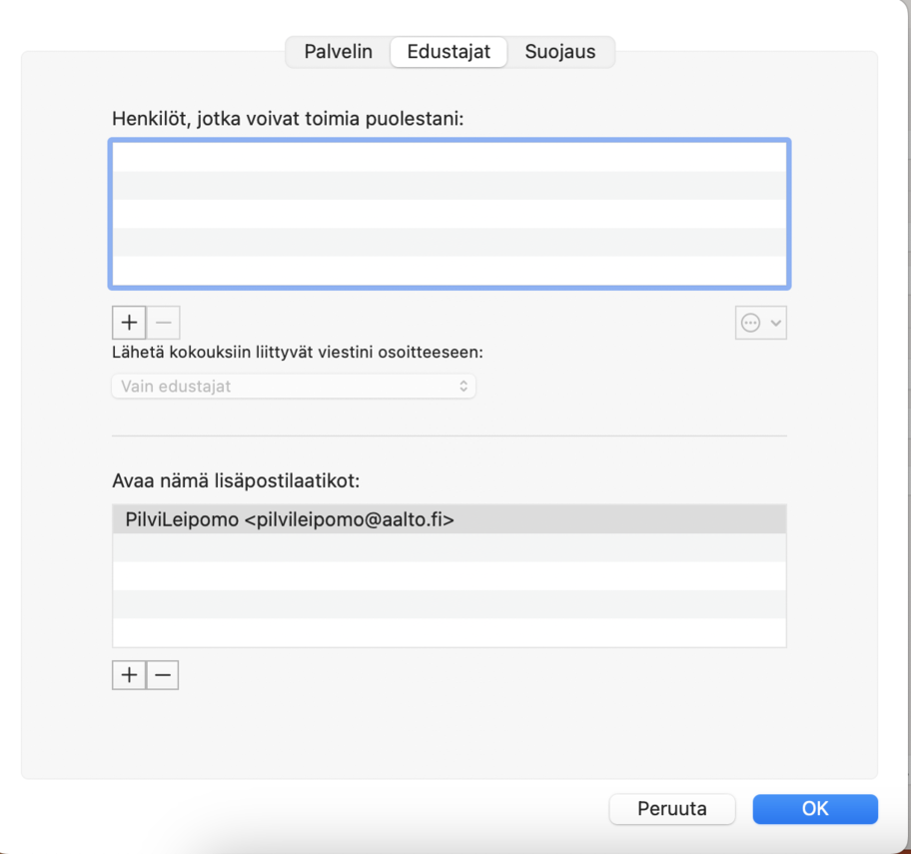Viewport: 911px width, 854px height.
Task: Click the last empty row in mailboxes list
Action: coord(449,632)
